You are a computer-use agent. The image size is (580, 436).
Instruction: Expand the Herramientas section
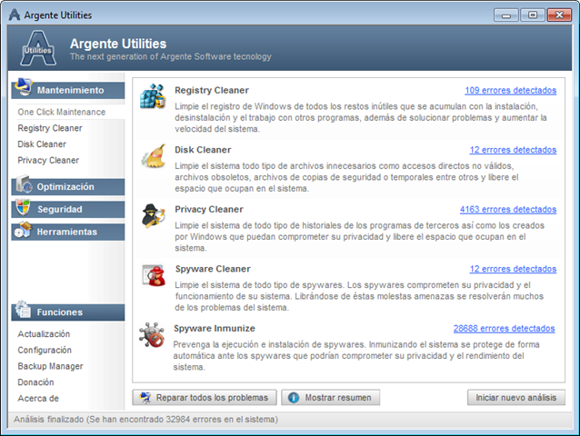click(68, 232)
